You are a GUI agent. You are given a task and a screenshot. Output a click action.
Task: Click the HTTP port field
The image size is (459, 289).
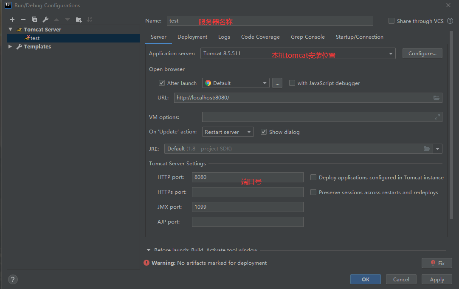click(248, 177)
